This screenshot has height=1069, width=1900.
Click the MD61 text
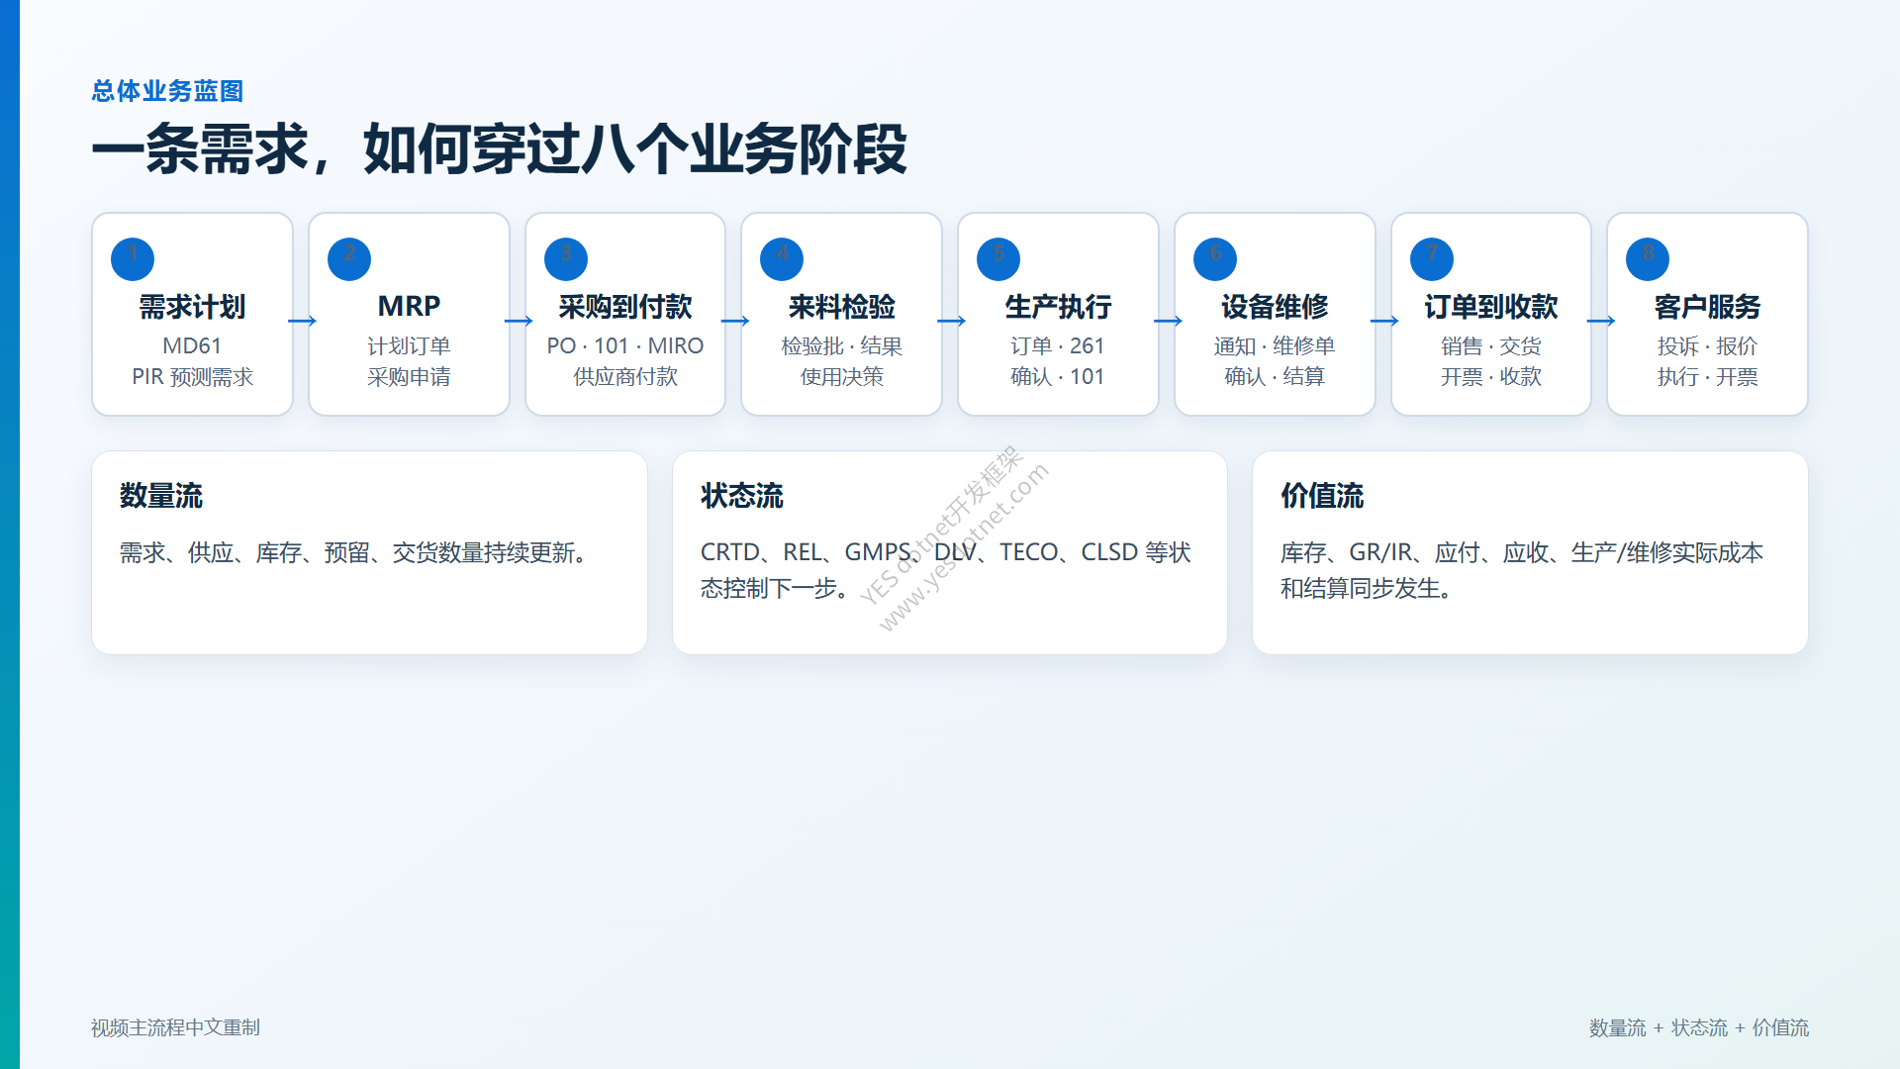point(192,345)
